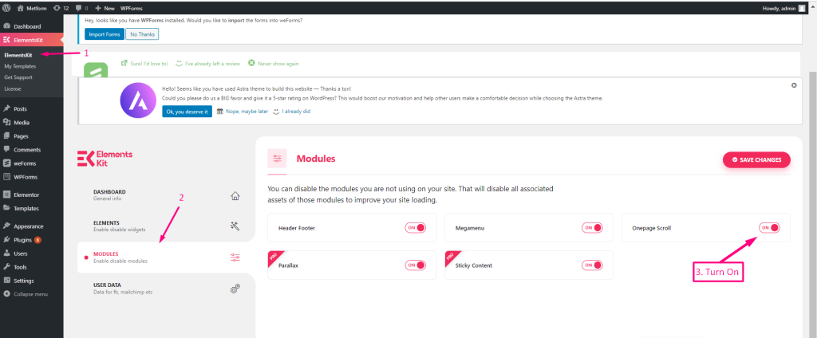Viewport: 817px width, 338px height.
Task: Toggle the Parallax module switch
Action: tap(415, 265)
